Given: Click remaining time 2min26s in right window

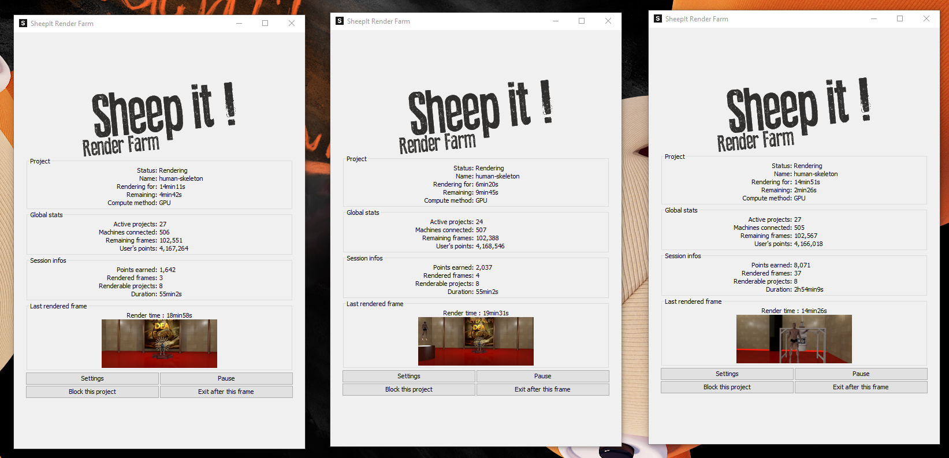Looking at the screenshot, I should pos(805,190).
